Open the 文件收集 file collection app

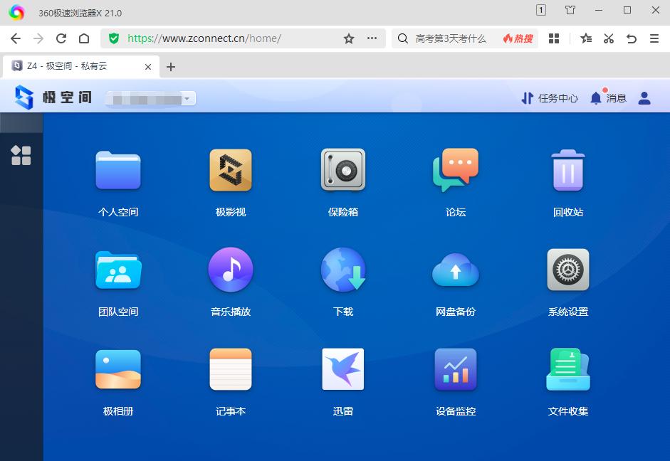pyautogui.click(x=567, y=369)
